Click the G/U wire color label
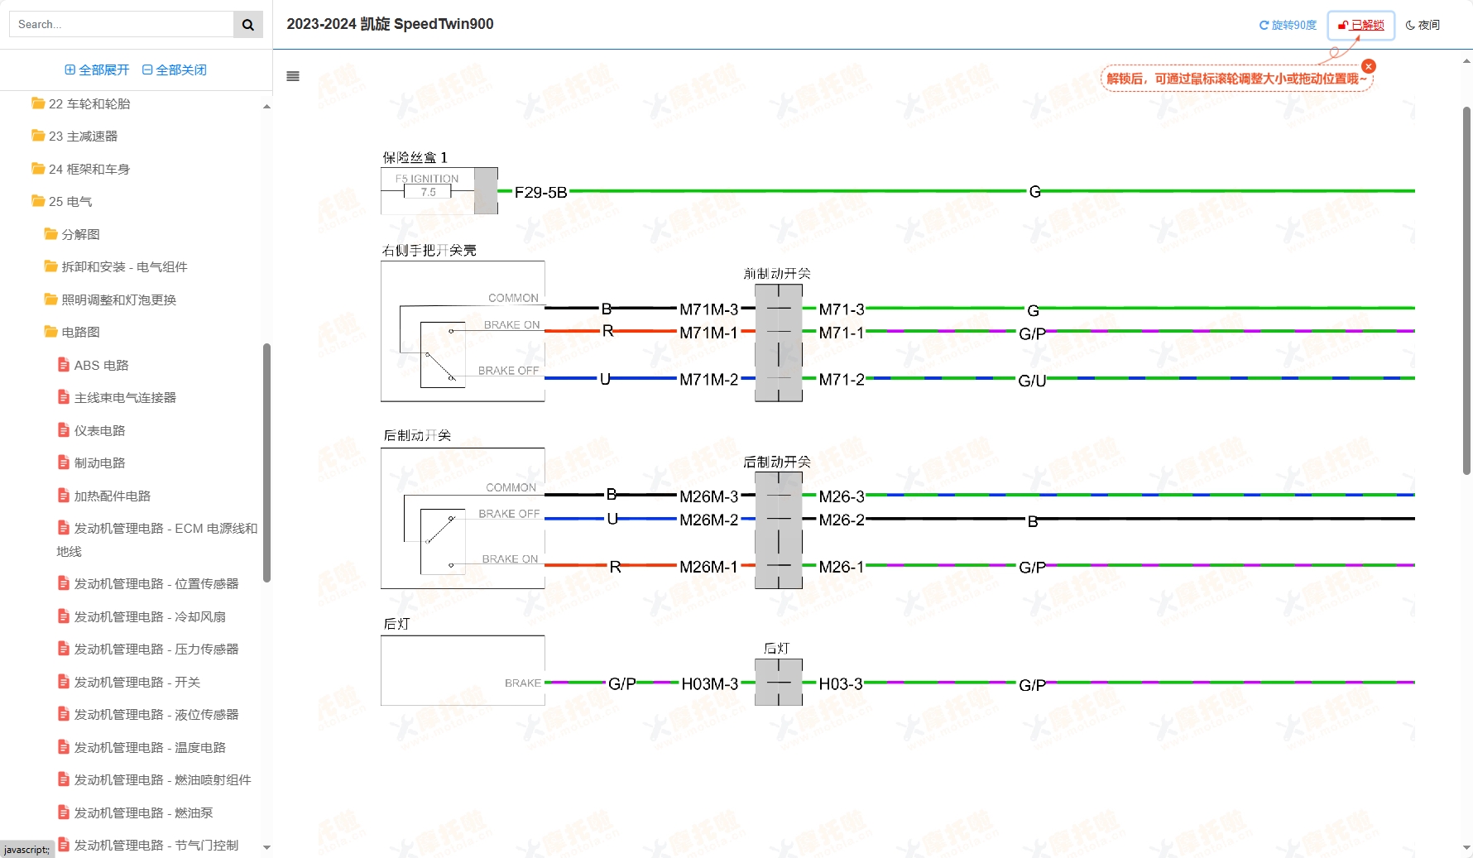Screen dimensions: 1473x858 (x=1032, y=381)
